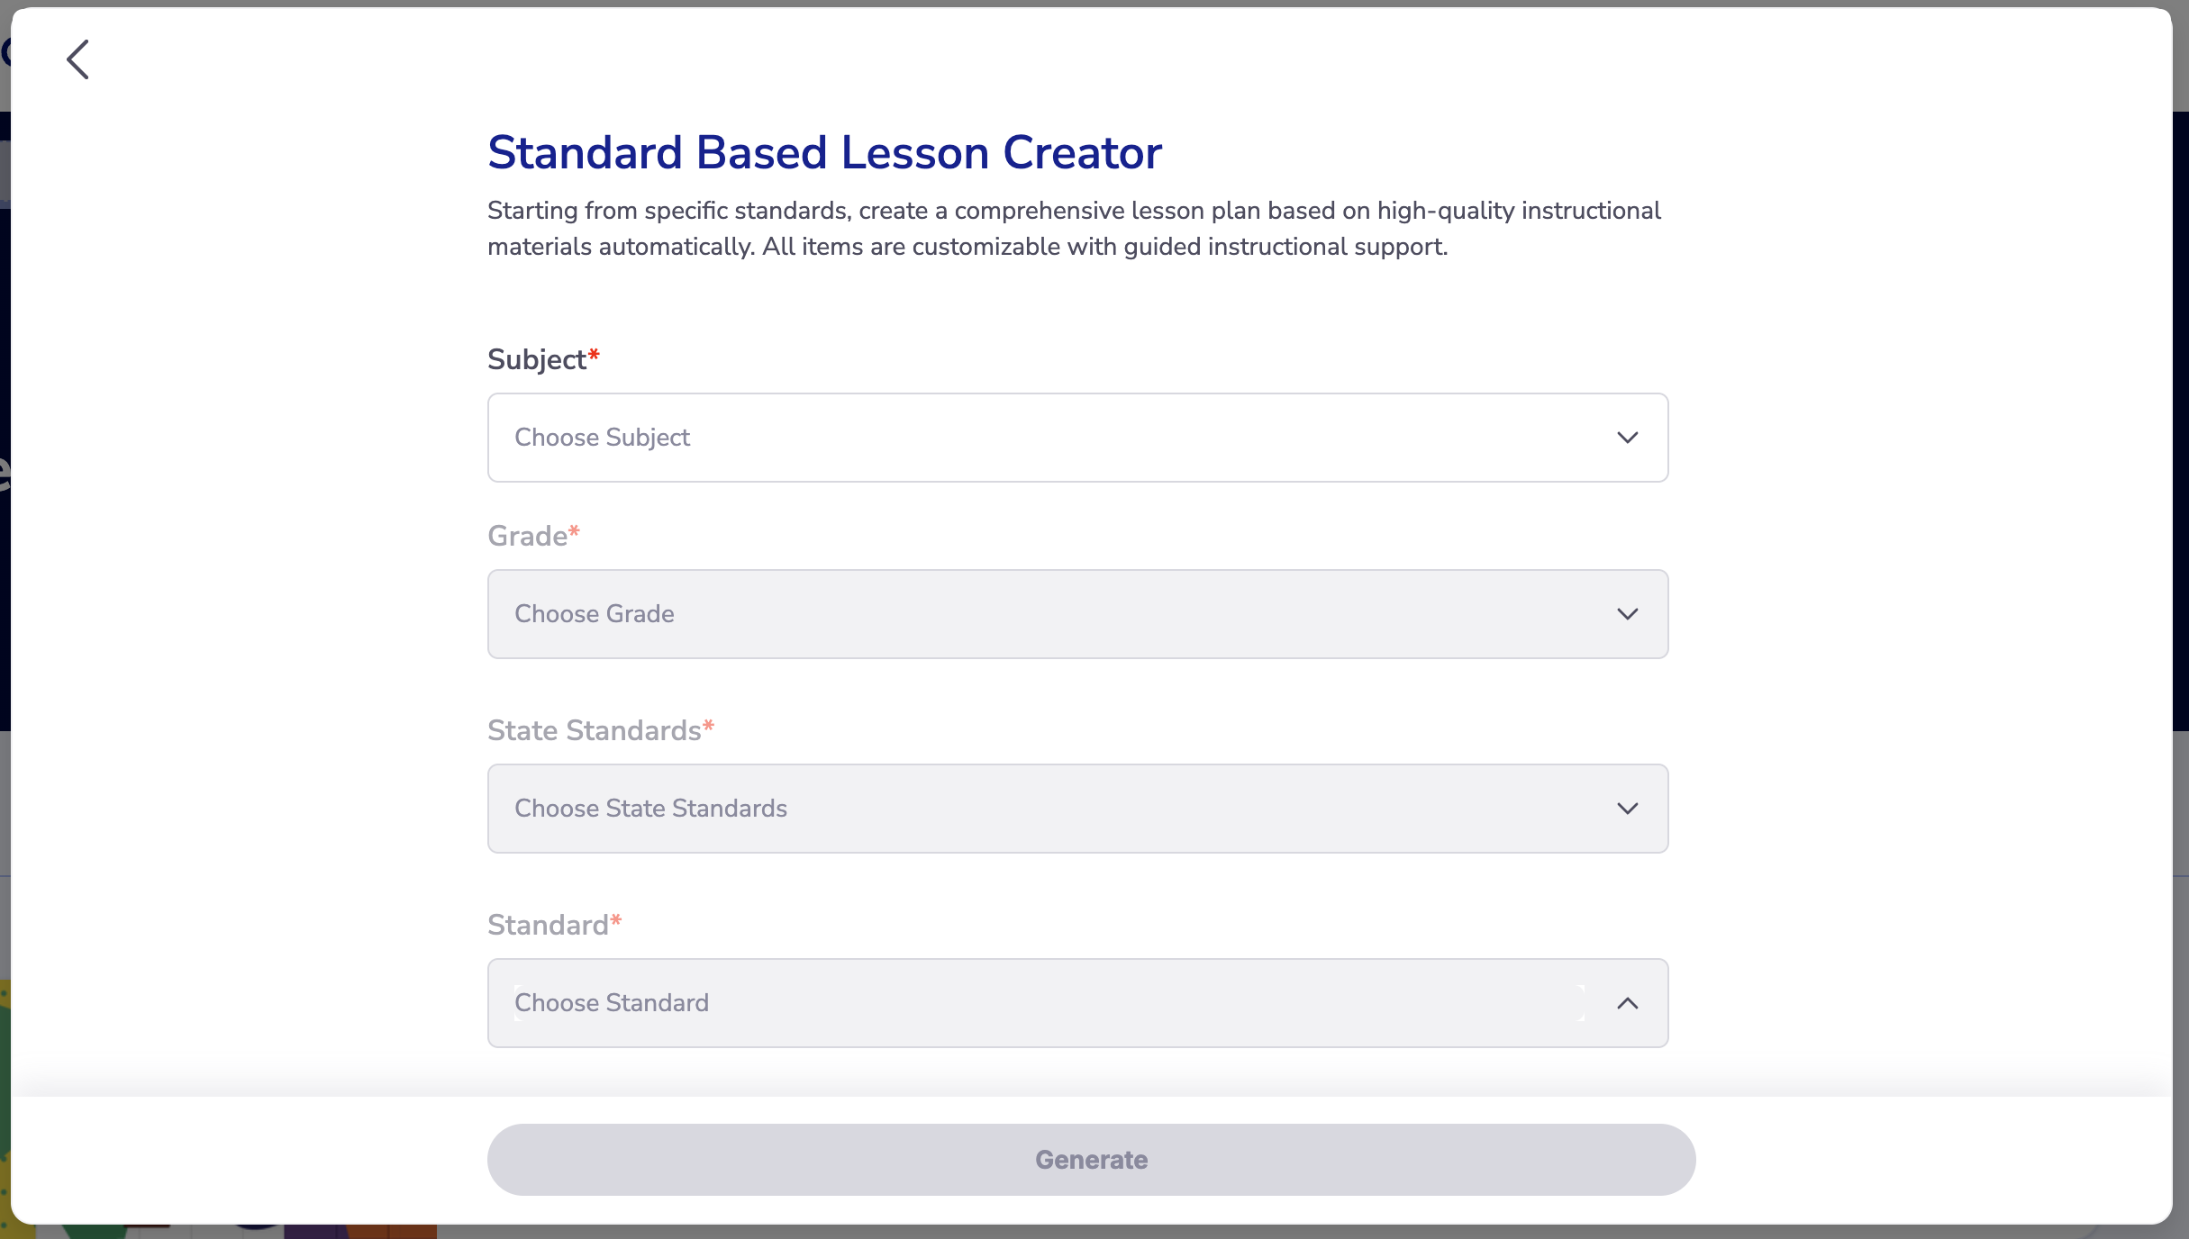
Task: Click the Choose State Standards placeholder text
Action: click(650, 809)
